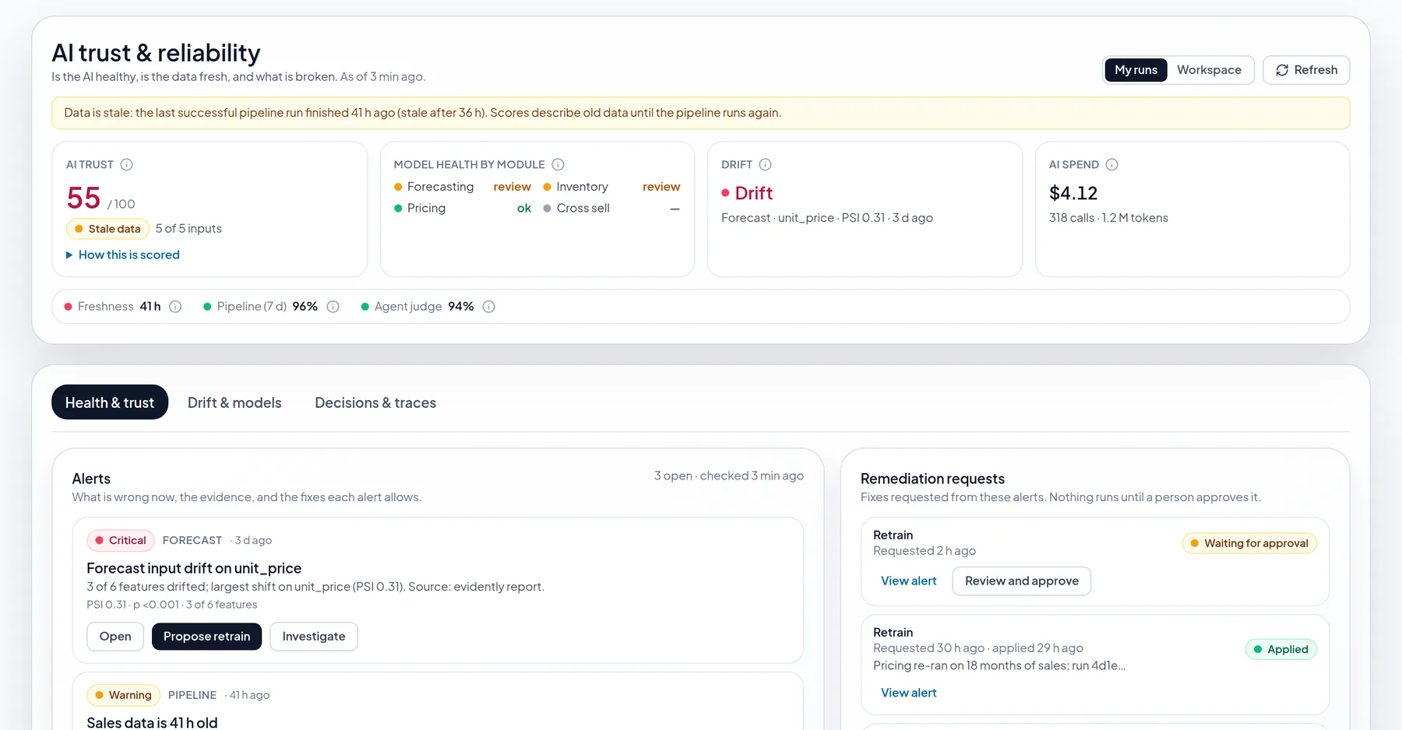
Task: Follow View alert link under applied Retrain
Action: pos(908,693)
